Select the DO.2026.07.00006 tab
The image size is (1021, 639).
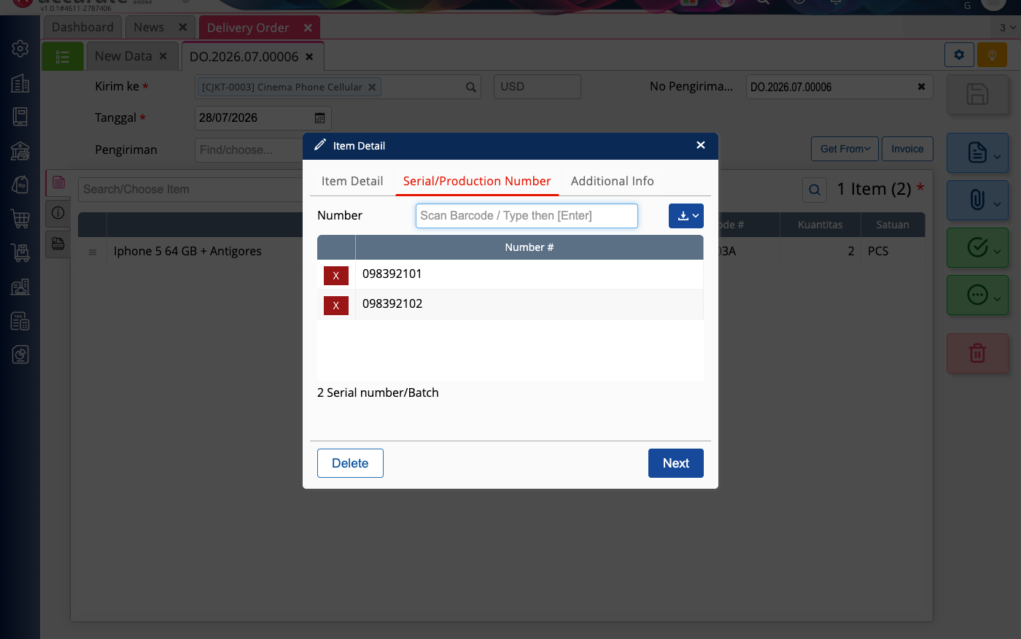click(x=244, y=56)
